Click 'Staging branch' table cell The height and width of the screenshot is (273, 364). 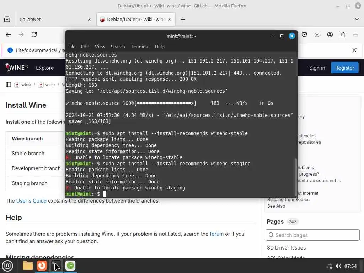pos(30,183)
